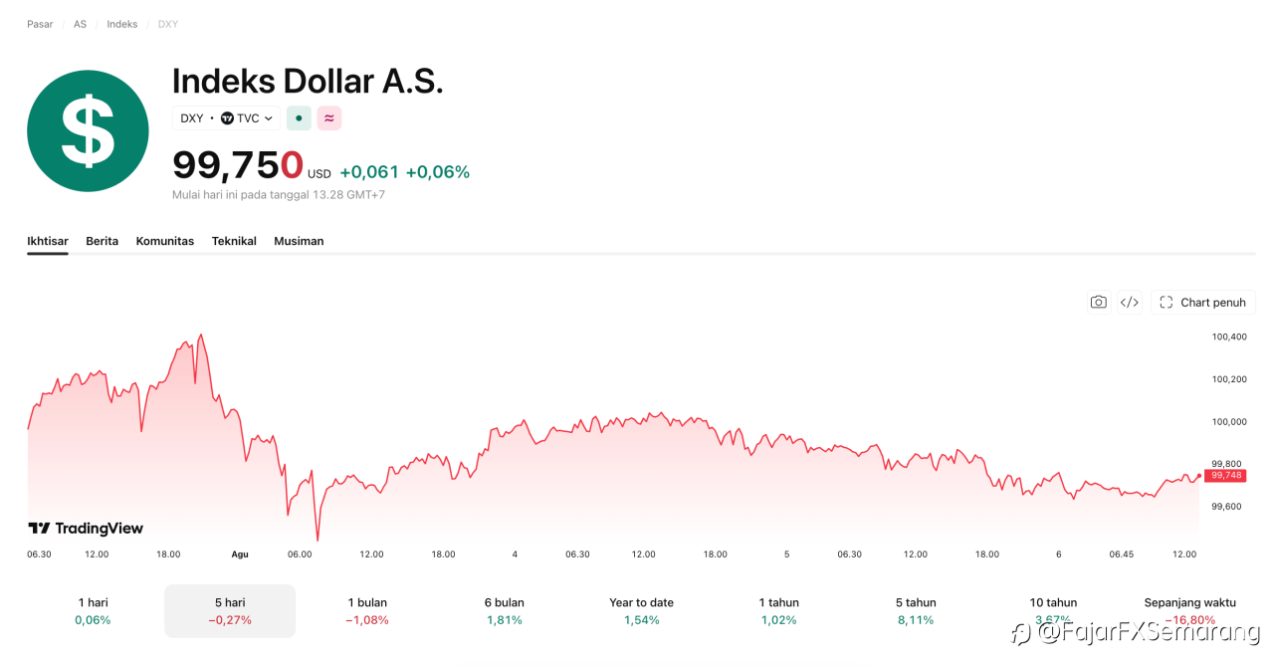Switch to the Year to date range

coord(641,611)
